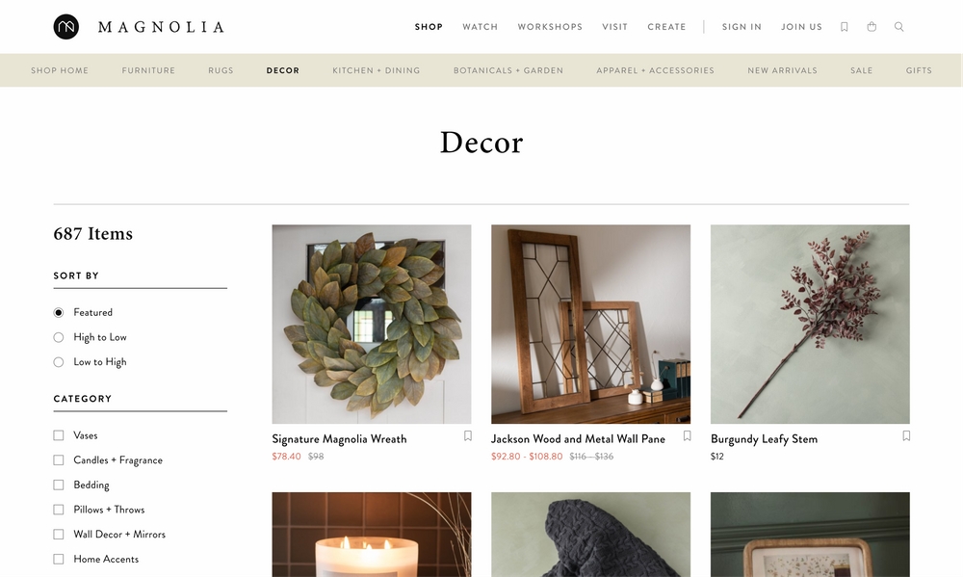Click the Sign In link

coord(742,27)
